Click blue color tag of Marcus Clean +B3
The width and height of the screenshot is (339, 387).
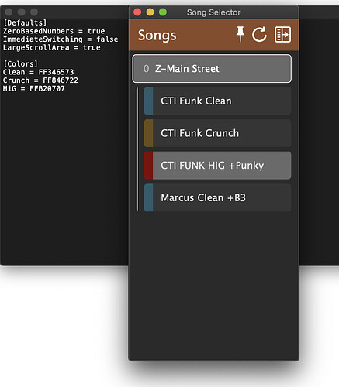148,197
